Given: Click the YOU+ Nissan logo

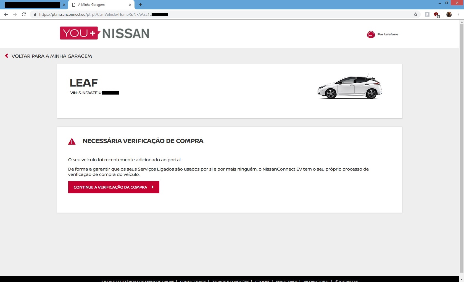Looking at the screenshot, I should click(x=105, y=33).
